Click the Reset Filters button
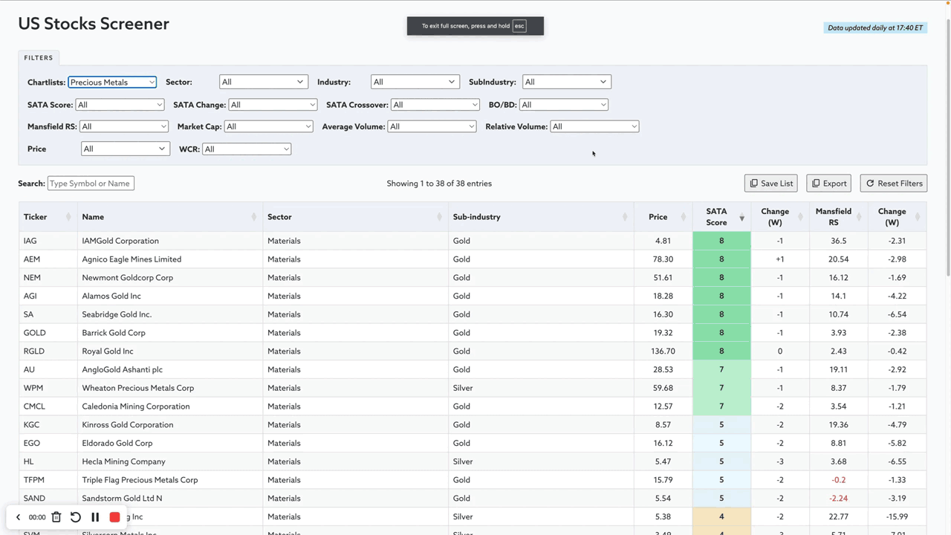951x535 pixels. 894,184
